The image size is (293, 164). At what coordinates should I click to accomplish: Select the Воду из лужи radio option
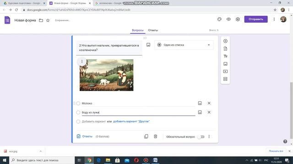(78, 113)
